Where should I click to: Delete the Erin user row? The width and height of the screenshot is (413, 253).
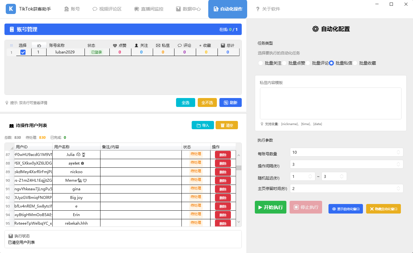(223, 215)
